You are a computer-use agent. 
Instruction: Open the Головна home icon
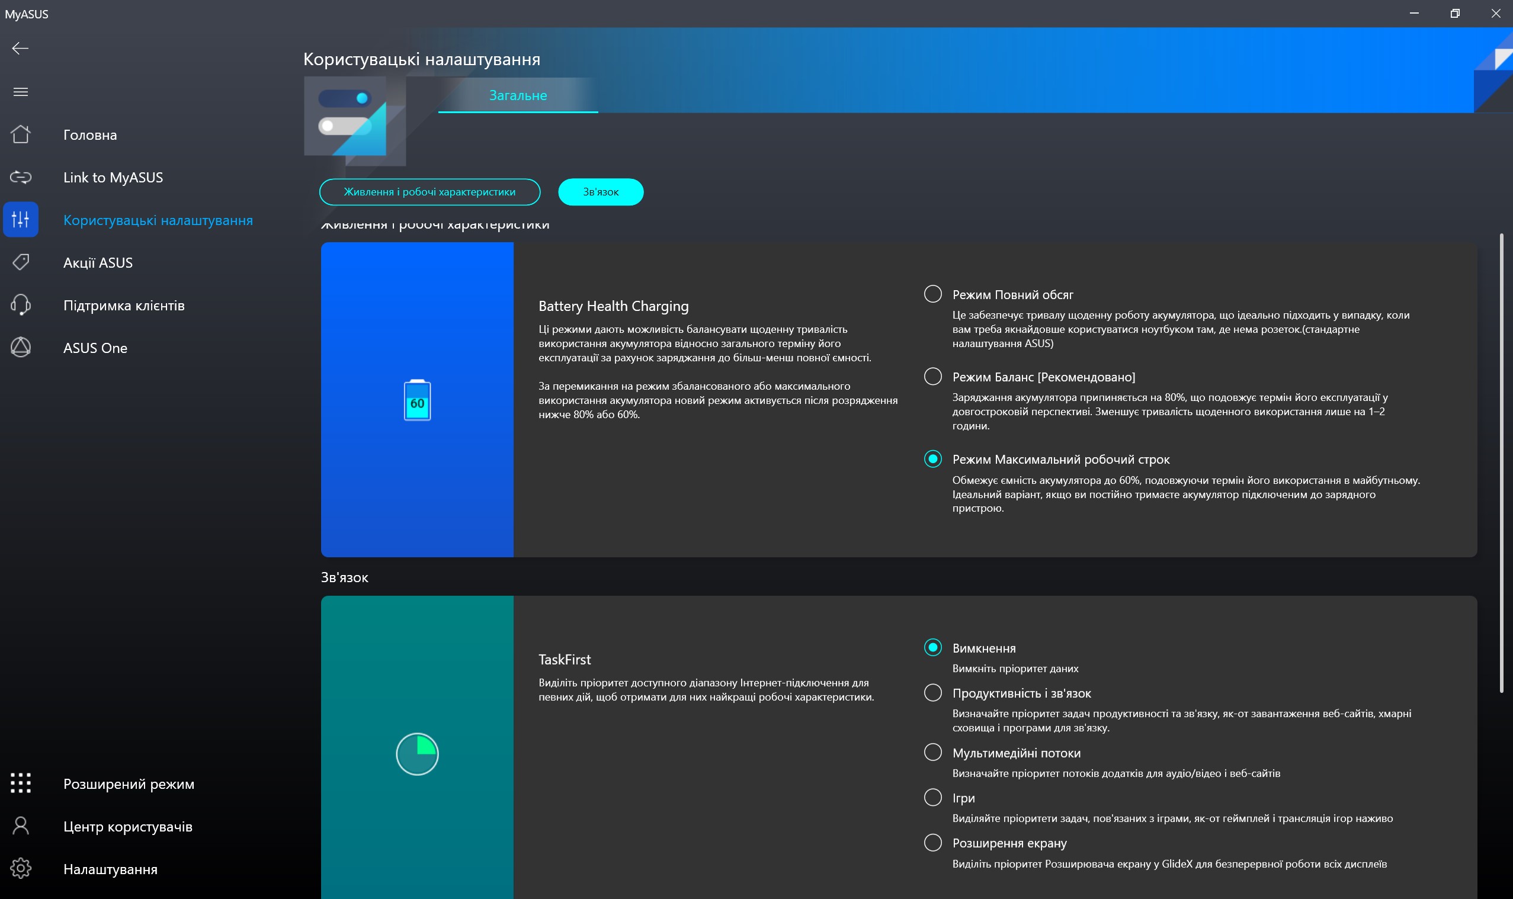click(x=21, y=134)
